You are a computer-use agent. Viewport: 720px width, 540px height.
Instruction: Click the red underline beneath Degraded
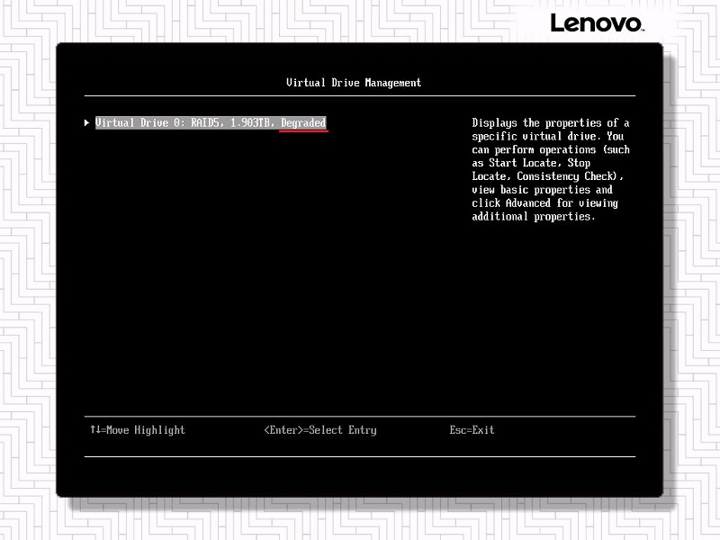coord(303,130)
